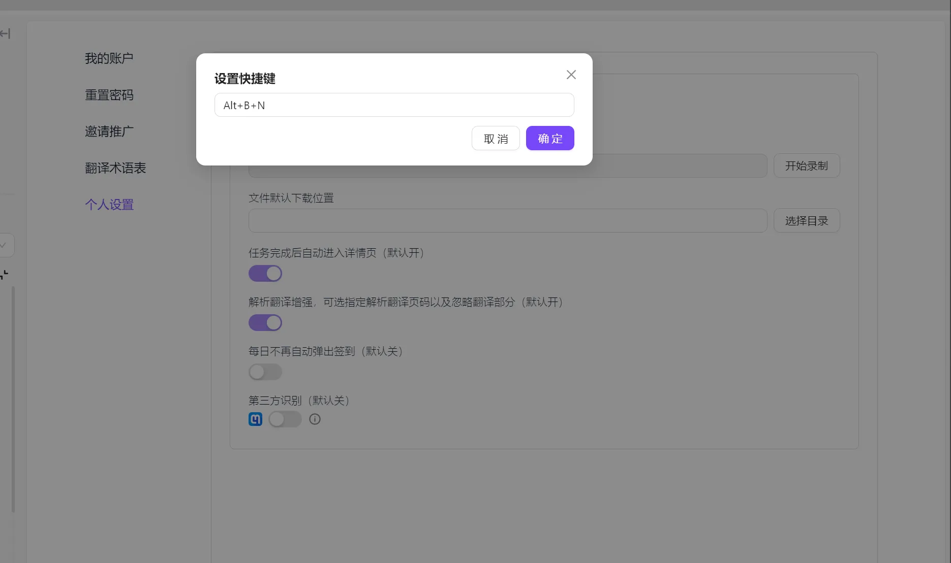Open 我的账户 in the sidebar

(x=109, y=58)
